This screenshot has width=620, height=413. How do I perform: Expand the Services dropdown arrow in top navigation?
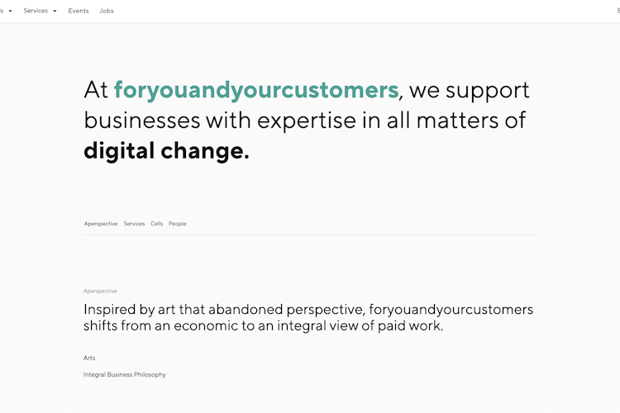55,11
